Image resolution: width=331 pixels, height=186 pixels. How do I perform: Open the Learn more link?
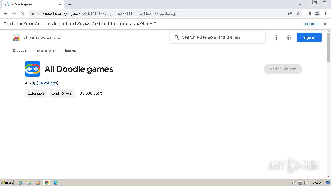310,24
